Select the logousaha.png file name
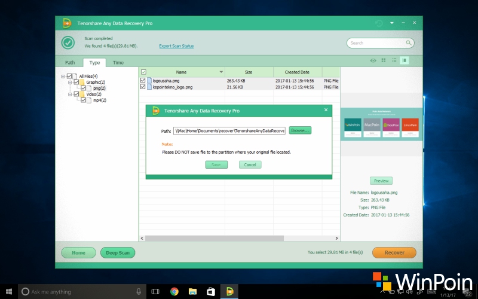Image resolution: width=478 pixels, height=299 pixels. pos(166,81)
